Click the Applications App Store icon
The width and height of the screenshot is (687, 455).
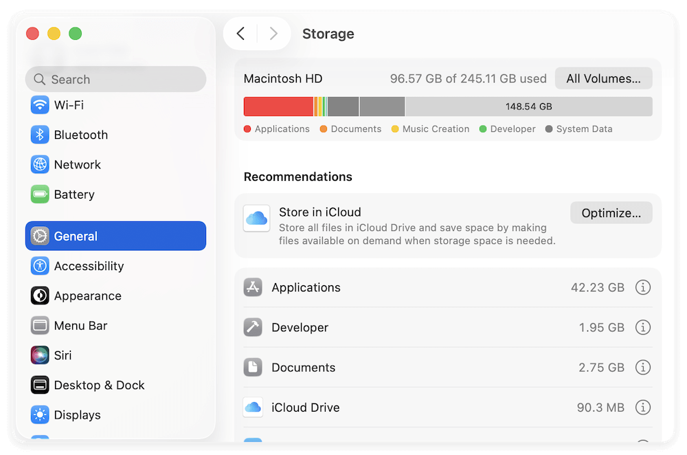pos(253,287)
